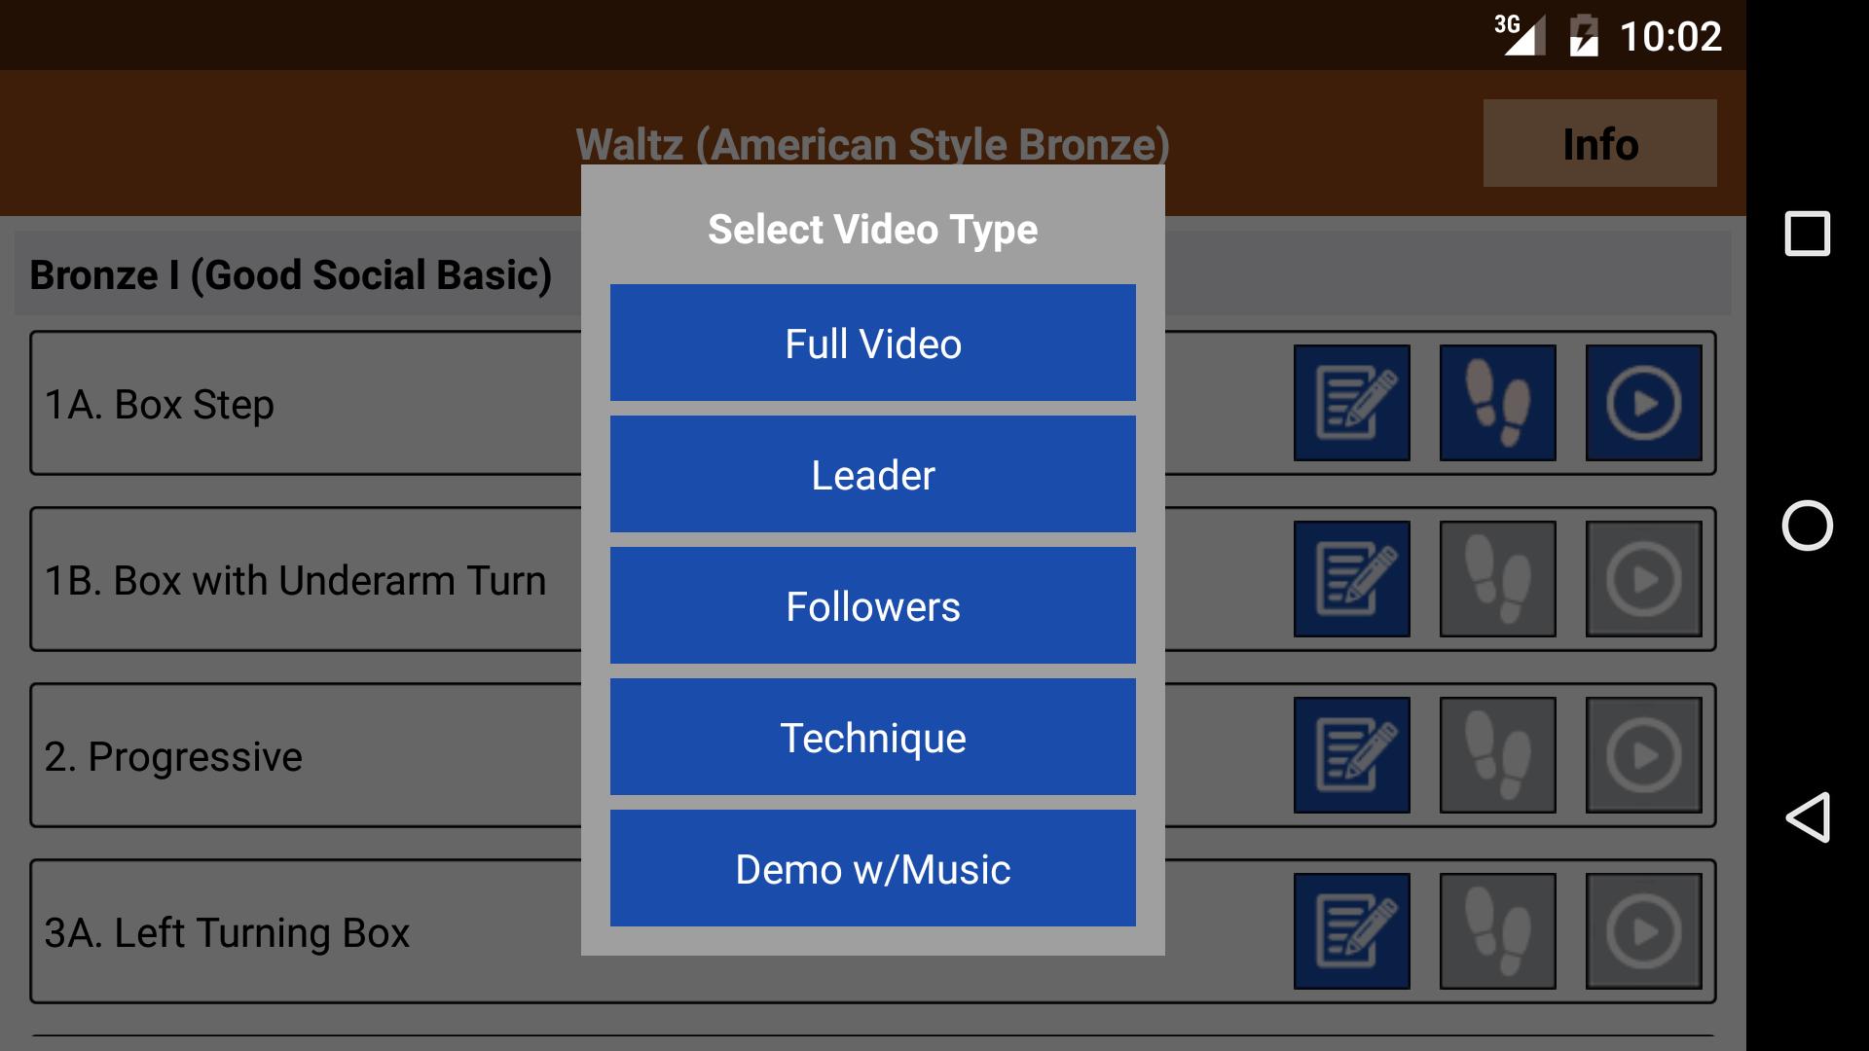Select Full Video option
1869x1051 pixels.
[872, 343]
